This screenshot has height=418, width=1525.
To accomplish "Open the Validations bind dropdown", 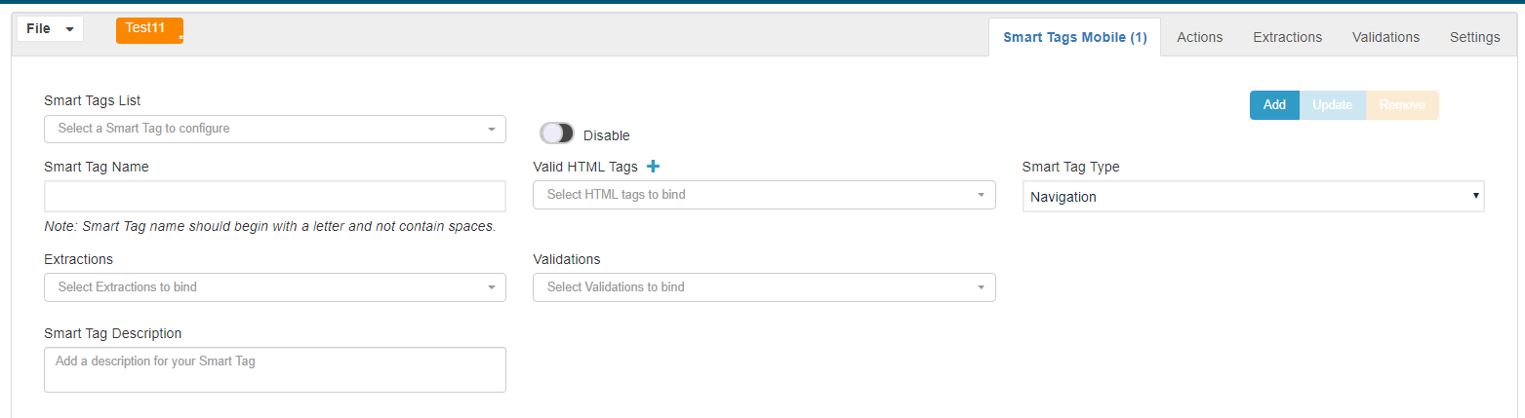I will pyautogui.click(x=764, y=287).
